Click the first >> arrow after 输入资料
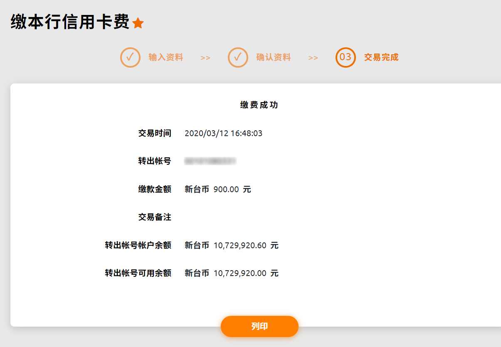 coord(205,58)
